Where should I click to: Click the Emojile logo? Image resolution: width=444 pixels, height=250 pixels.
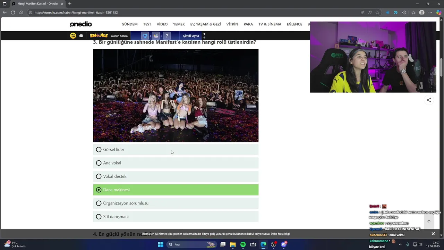point(99,36)
